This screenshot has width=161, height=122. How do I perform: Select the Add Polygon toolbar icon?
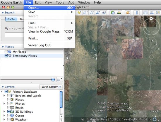pos(85,13)
